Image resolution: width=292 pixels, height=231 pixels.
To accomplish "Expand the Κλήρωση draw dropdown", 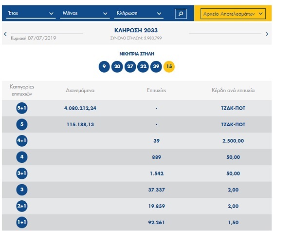I will point(142,14).
